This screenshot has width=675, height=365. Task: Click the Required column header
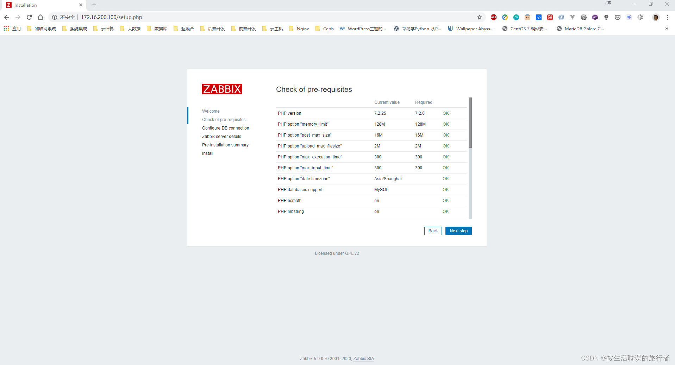pos(424,102)
